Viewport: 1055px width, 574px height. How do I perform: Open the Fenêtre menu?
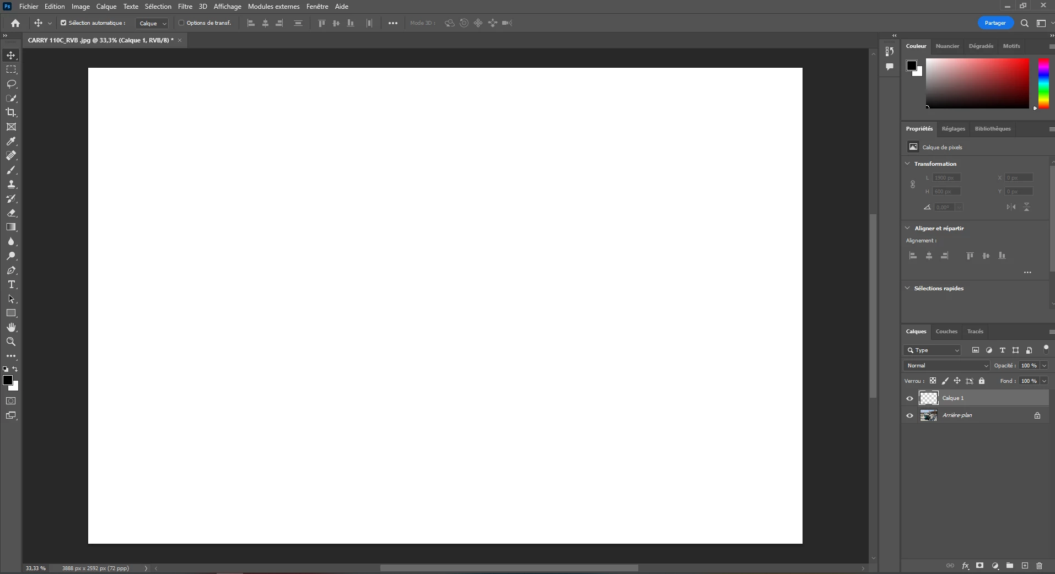click(317, 7)
